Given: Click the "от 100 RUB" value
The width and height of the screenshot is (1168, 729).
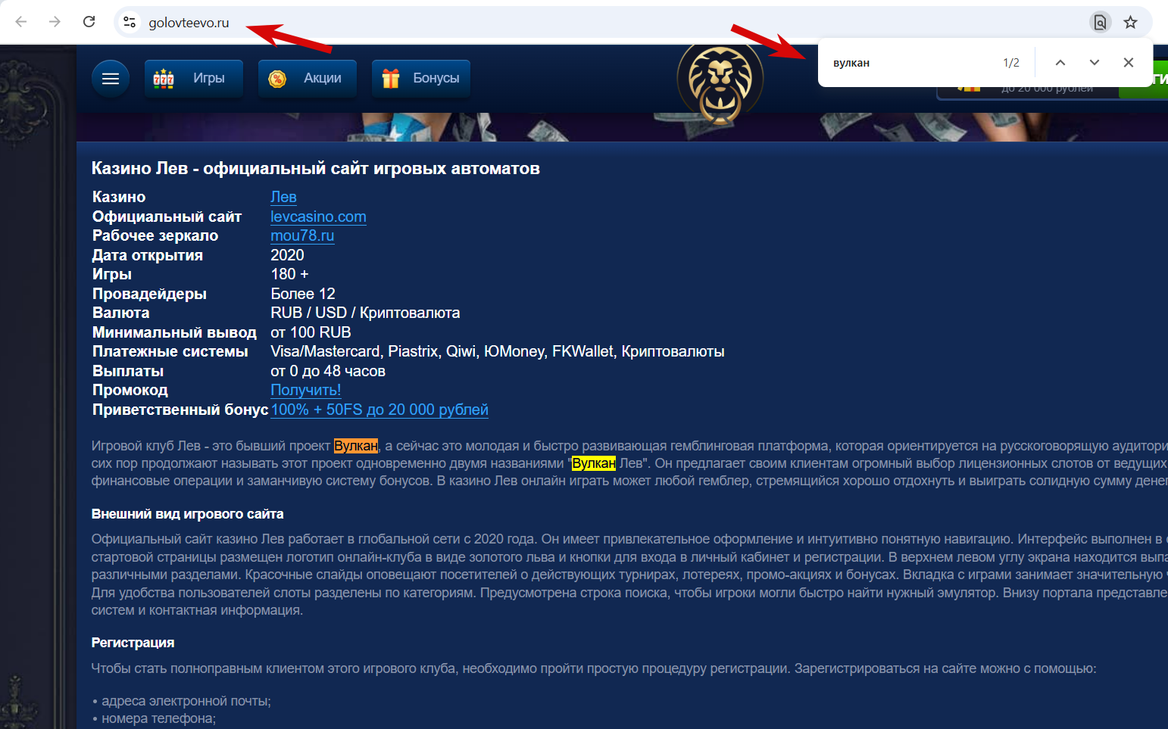Looking at the screenshot, I should (x=311, y=332).
